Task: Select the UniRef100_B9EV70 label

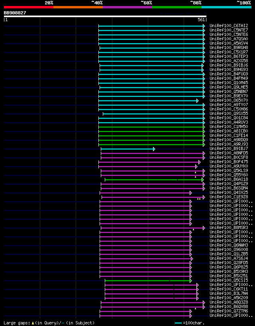Action: [x=229, y=96]
